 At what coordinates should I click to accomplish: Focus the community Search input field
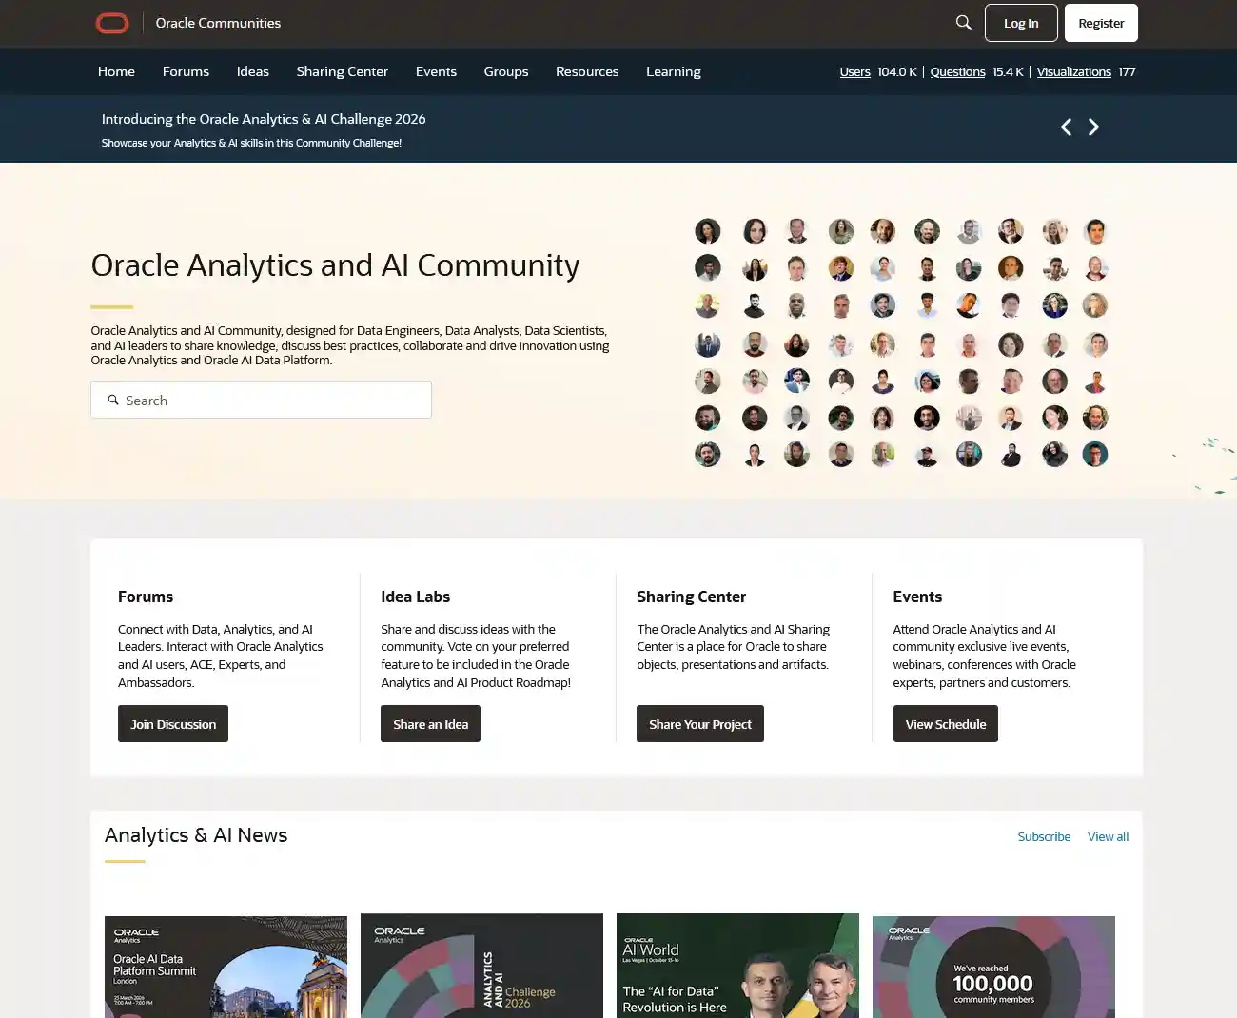click(261, 400)
